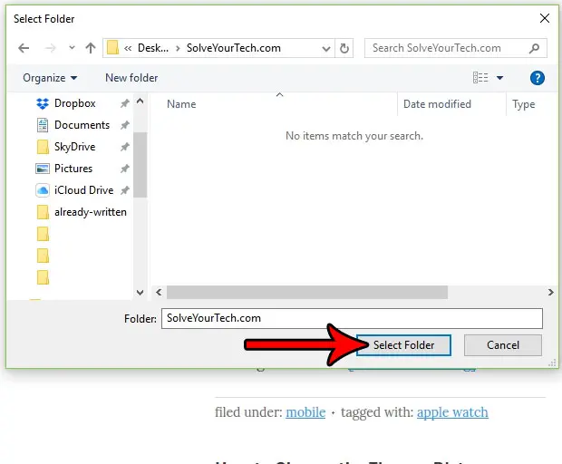Change view layout icon
Screen dimensions: 562x464
[x=480, y=77]
